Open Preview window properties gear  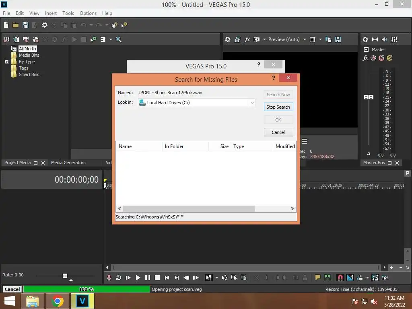pyautogui.click(x=228, y=39)
